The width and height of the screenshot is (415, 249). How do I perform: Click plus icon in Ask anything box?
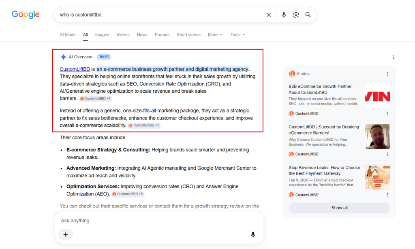[66, 234]
